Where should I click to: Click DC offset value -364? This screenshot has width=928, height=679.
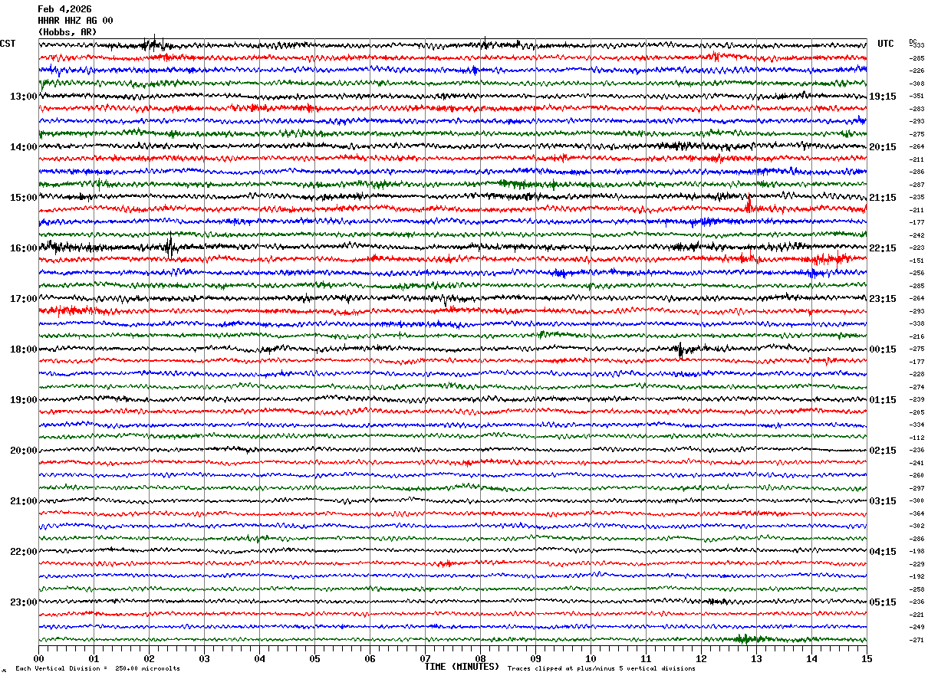pos(916,513)
